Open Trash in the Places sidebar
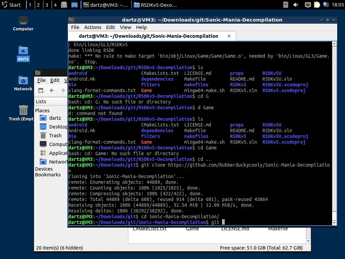The image size is (345, 259). (x=51, y=136)
